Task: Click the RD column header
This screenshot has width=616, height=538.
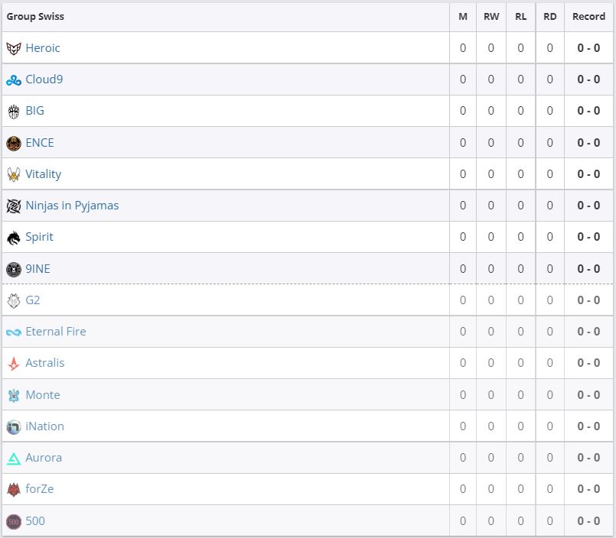Action: tap(549, 16)
